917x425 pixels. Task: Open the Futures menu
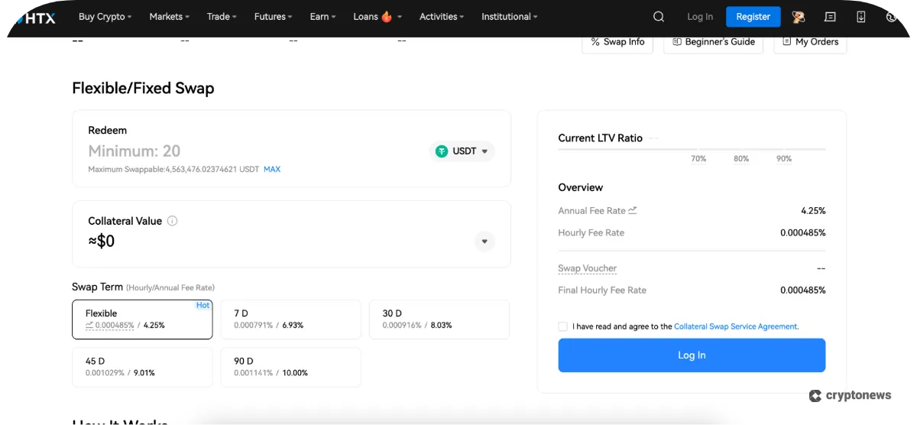pyautogui.click(x=274, y=17)
